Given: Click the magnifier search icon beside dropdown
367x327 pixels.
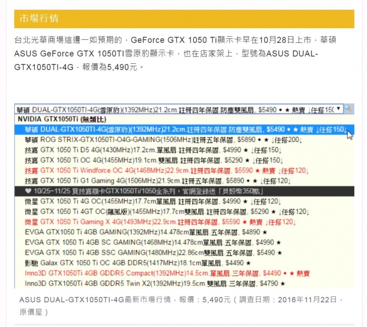Looking at the screenshot, I should click(x=349, y=109).
